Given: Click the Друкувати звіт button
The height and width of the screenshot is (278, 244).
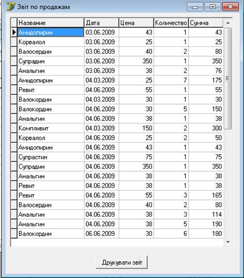Looking at the screenshot, I should [x=122, y=262].
